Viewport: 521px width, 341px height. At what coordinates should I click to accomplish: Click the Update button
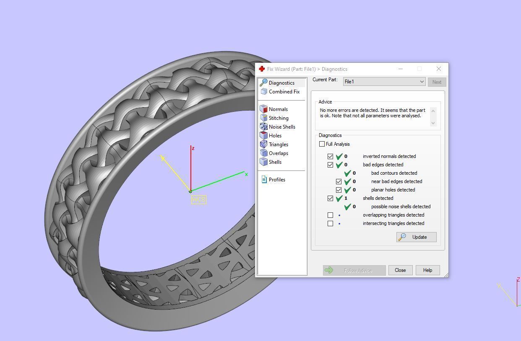coord(417,237)
